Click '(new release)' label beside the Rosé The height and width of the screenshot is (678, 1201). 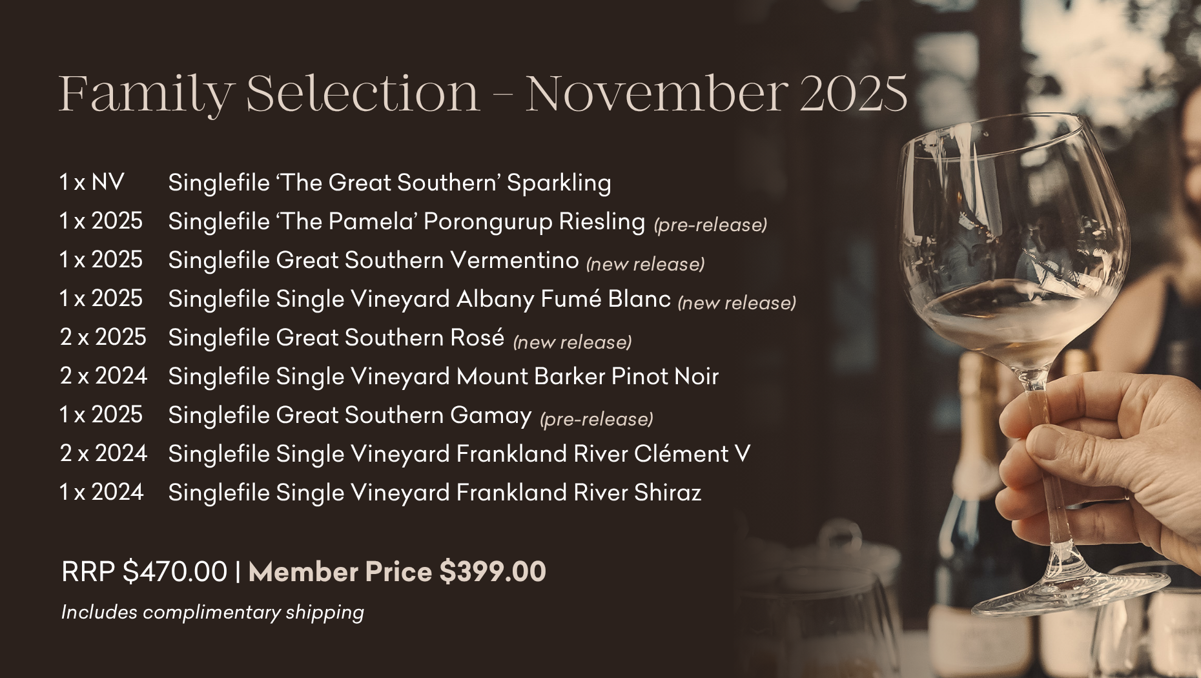pyautogui.click(x=572, y=342)
